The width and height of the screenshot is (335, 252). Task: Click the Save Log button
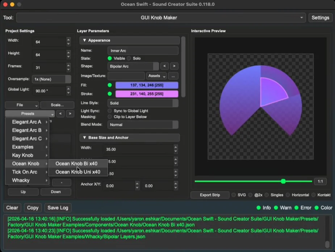(58, 208)
